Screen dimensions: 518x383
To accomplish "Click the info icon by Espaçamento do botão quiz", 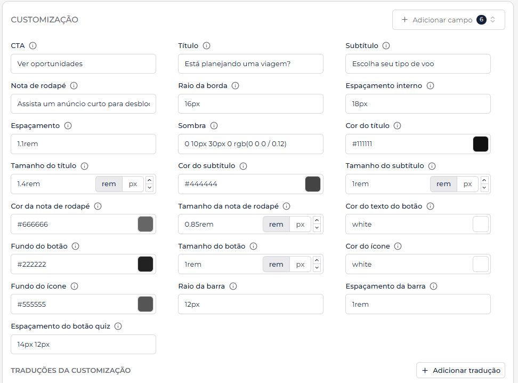I will (118, 326).
